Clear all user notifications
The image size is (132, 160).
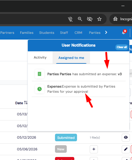[x=122, y=47]
